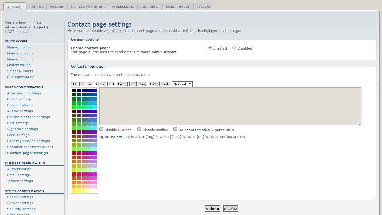
Task: Check the Disable smilies checkbox
Action: click(139, 129)
